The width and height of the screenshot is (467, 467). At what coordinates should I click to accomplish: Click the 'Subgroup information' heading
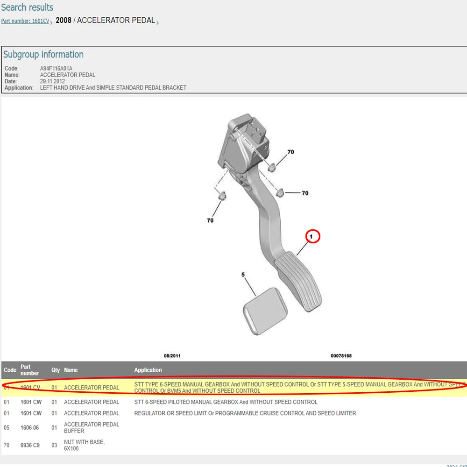(x=43, y=54)
